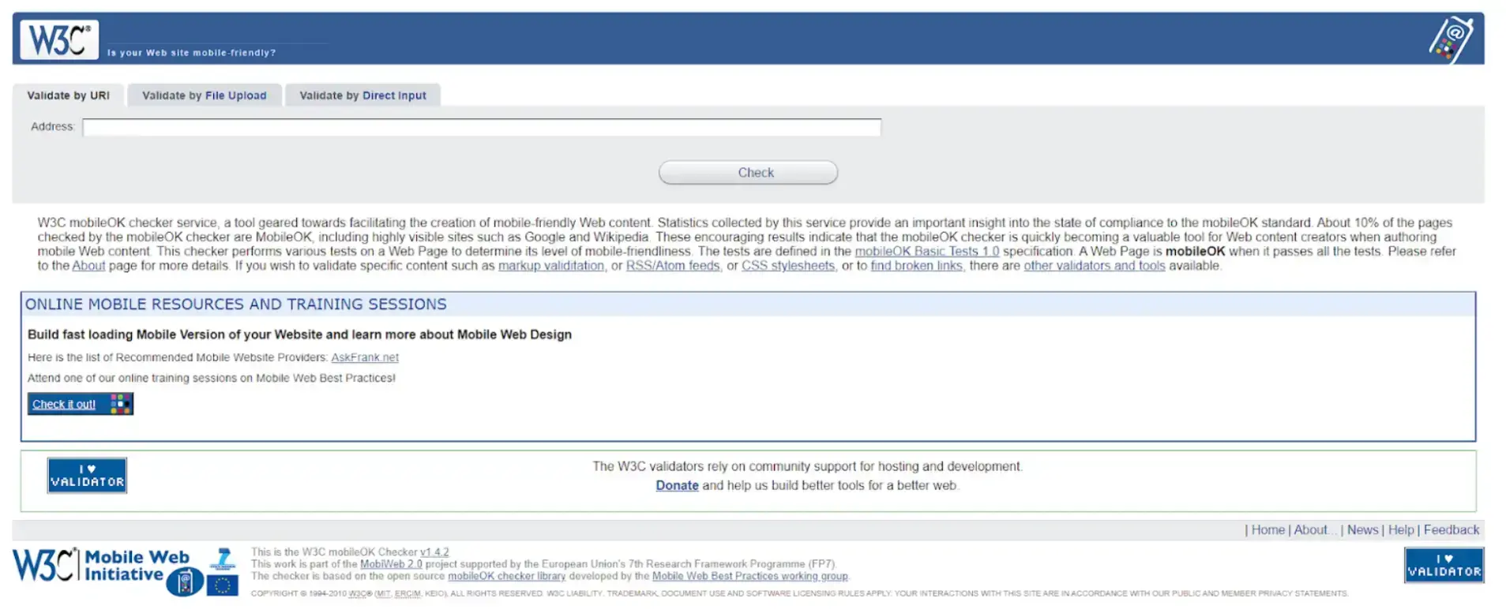Click the mobile phone icon in header

click(x=1452, y=40)
